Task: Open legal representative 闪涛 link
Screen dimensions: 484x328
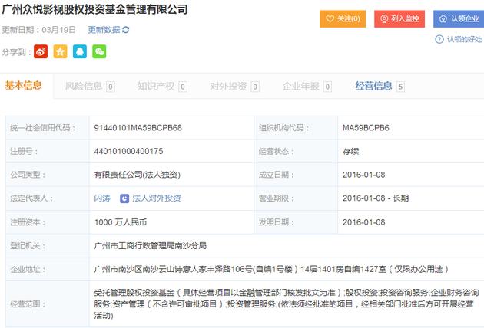Action: [101, 198]
